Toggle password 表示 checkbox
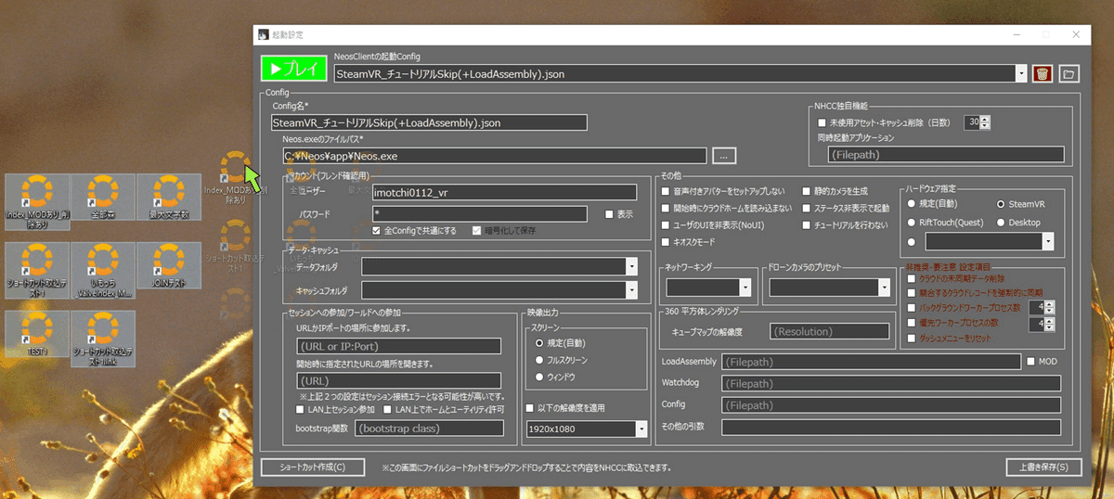 tap(609, 214)
